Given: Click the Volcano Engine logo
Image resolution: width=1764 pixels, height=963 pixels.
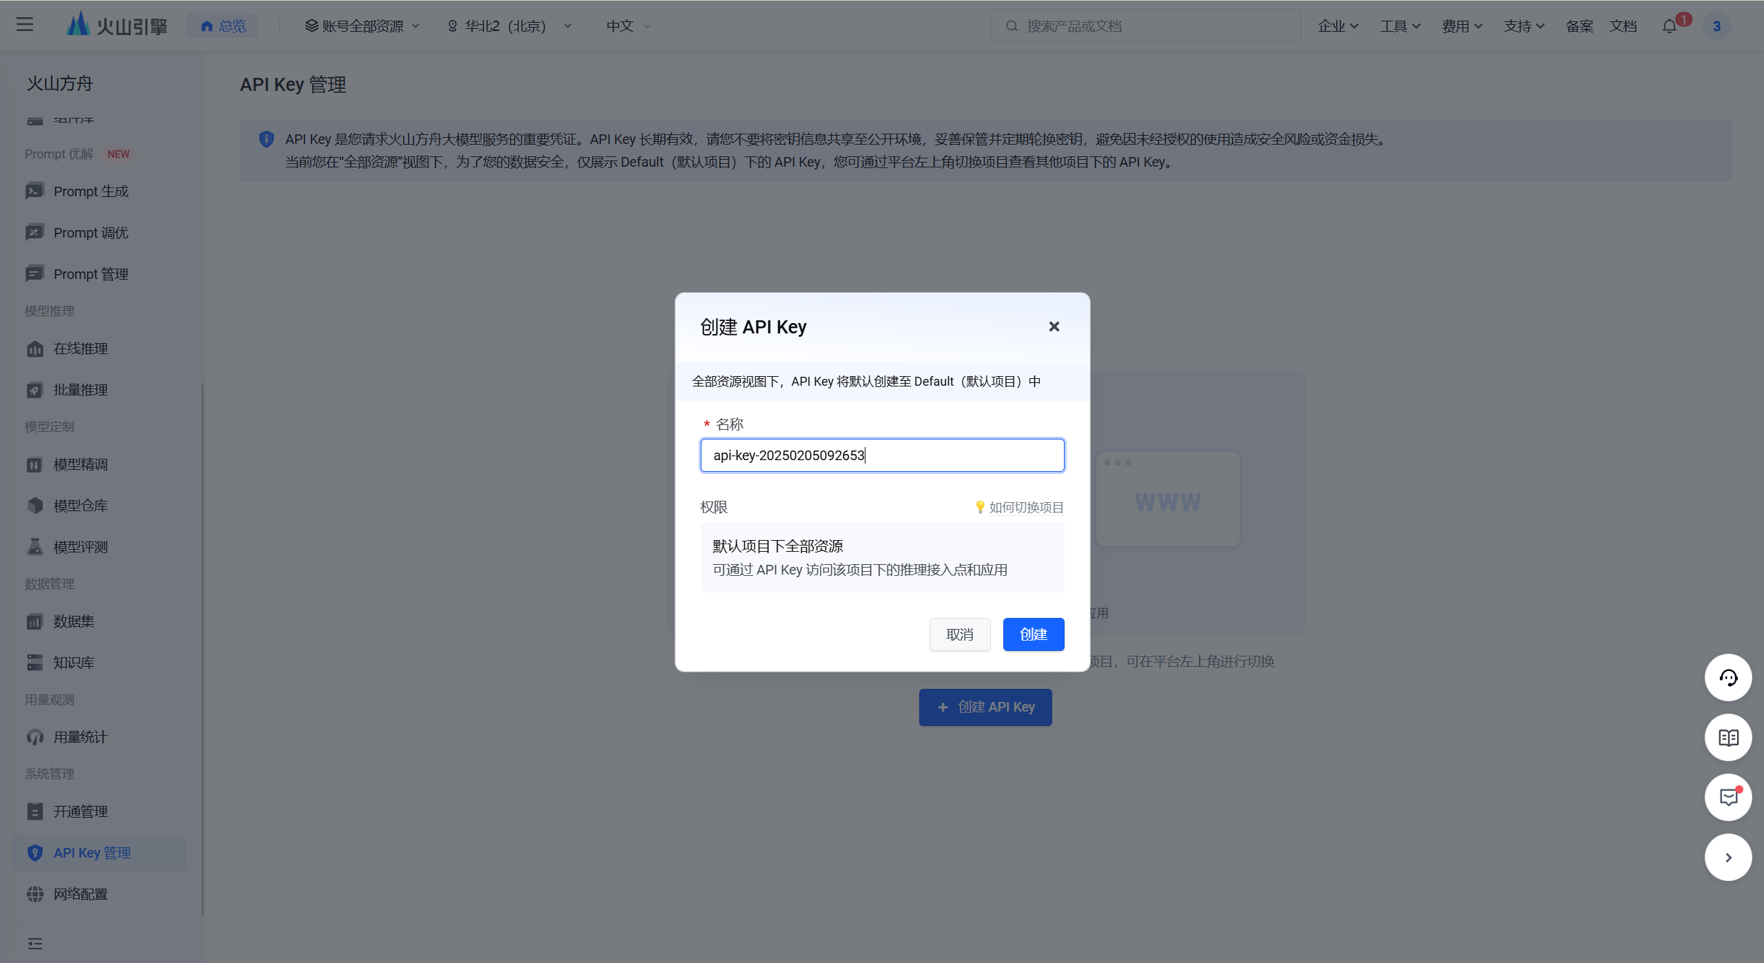Looking at the screenshot, I should tap(116, 25).
